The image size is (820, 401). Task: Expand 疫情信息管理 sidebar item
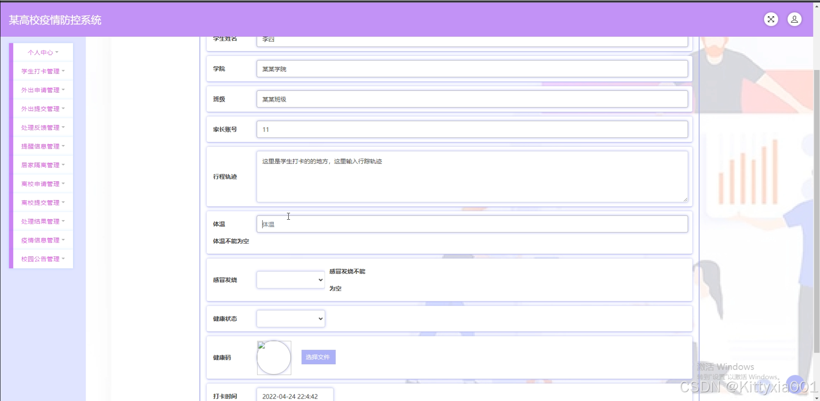43,240
